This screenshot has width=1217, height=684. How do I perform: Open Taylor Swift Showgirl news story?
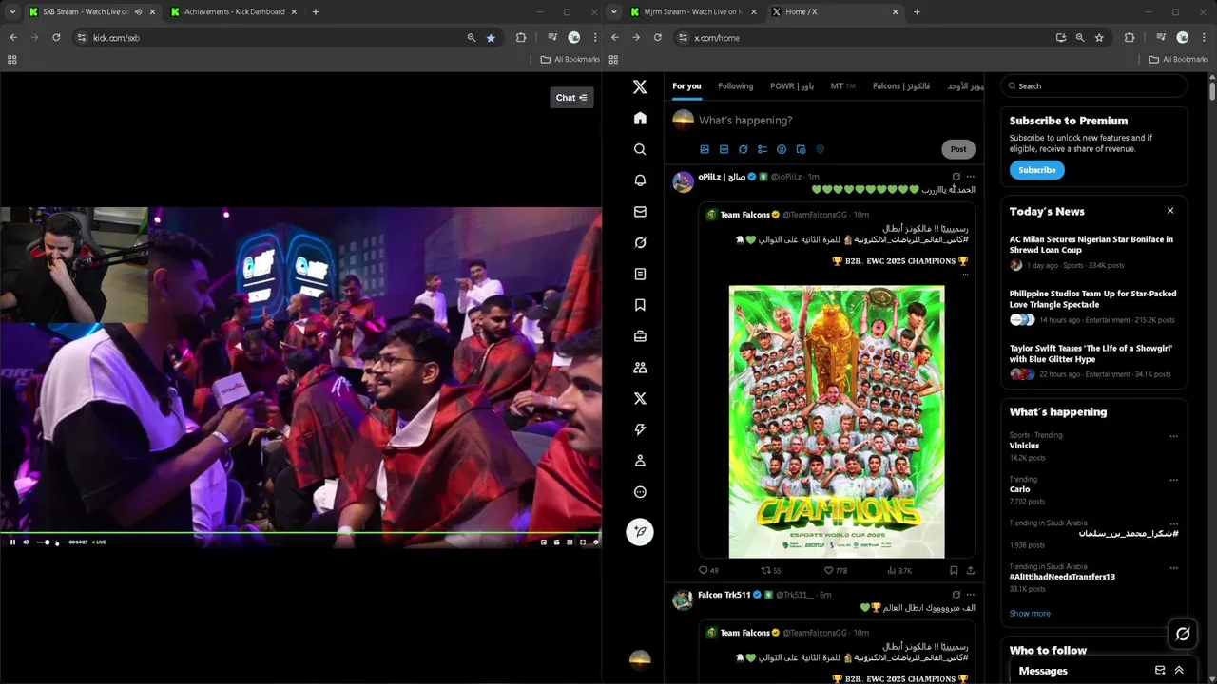1093,361
